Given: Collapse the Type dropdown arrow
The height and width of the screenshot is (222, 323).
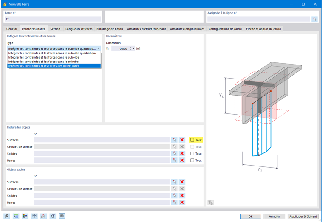Looking at the screenshot, I should pyautogui.click(x=99, y=48).
